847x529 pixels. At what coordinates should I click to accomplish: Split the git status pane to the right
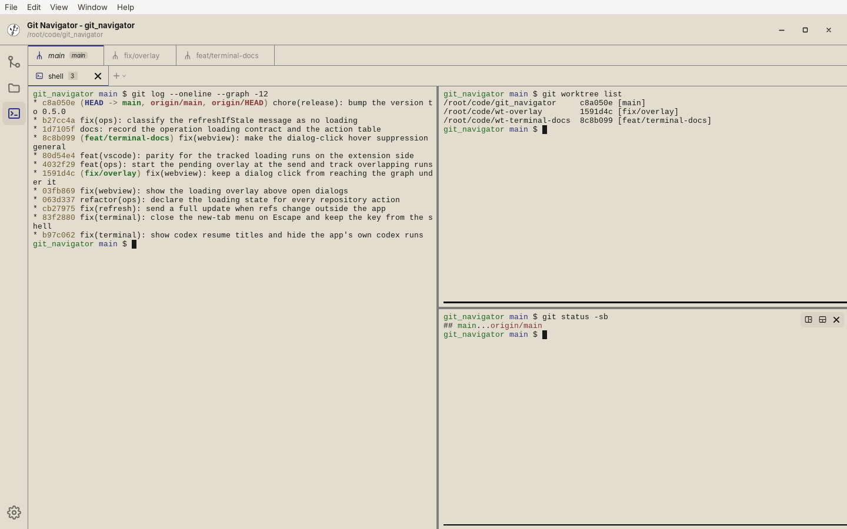click(x=808, y=320)
